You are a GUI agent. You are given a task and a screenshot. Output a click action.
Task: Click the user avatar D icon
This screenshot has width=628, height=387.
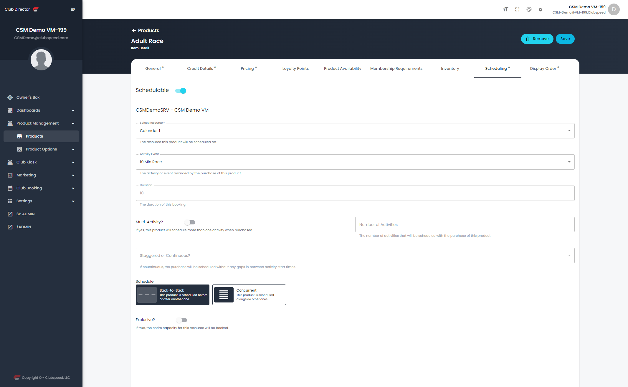[x=614, y=9]
